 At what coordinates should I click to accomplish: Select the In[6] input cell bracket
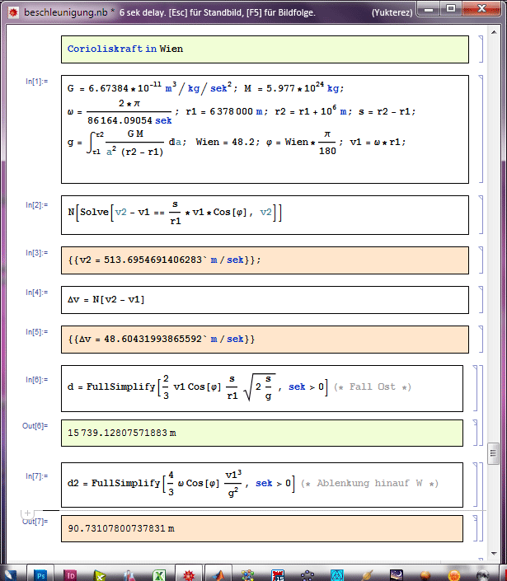[476, 388]
